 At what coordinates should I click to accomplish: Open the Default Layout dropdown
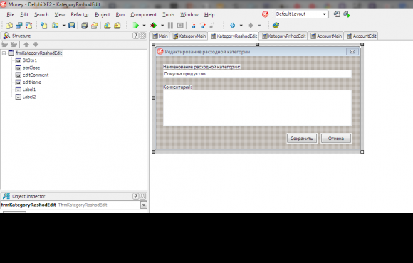pos(324,14)
